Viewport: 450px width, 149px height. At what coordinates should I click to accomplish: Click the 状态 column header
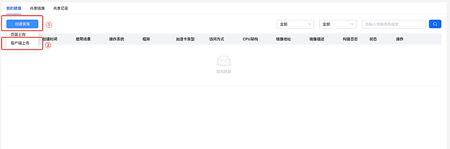tap(373, 39)
